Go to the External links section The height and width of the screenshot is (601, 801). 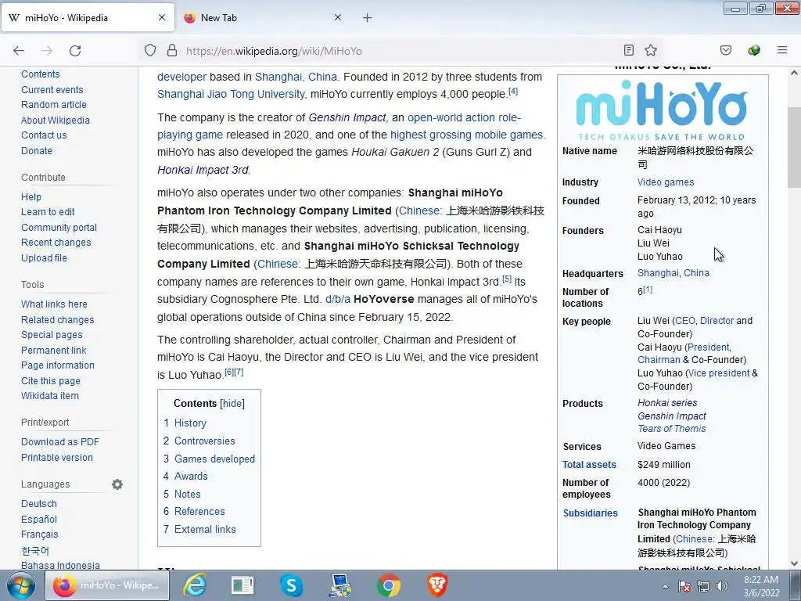[x=205, y=530]
